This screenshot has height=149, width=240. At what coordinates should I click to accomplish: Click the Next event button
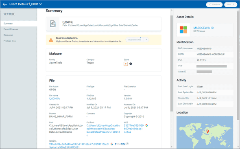point(231,4)
